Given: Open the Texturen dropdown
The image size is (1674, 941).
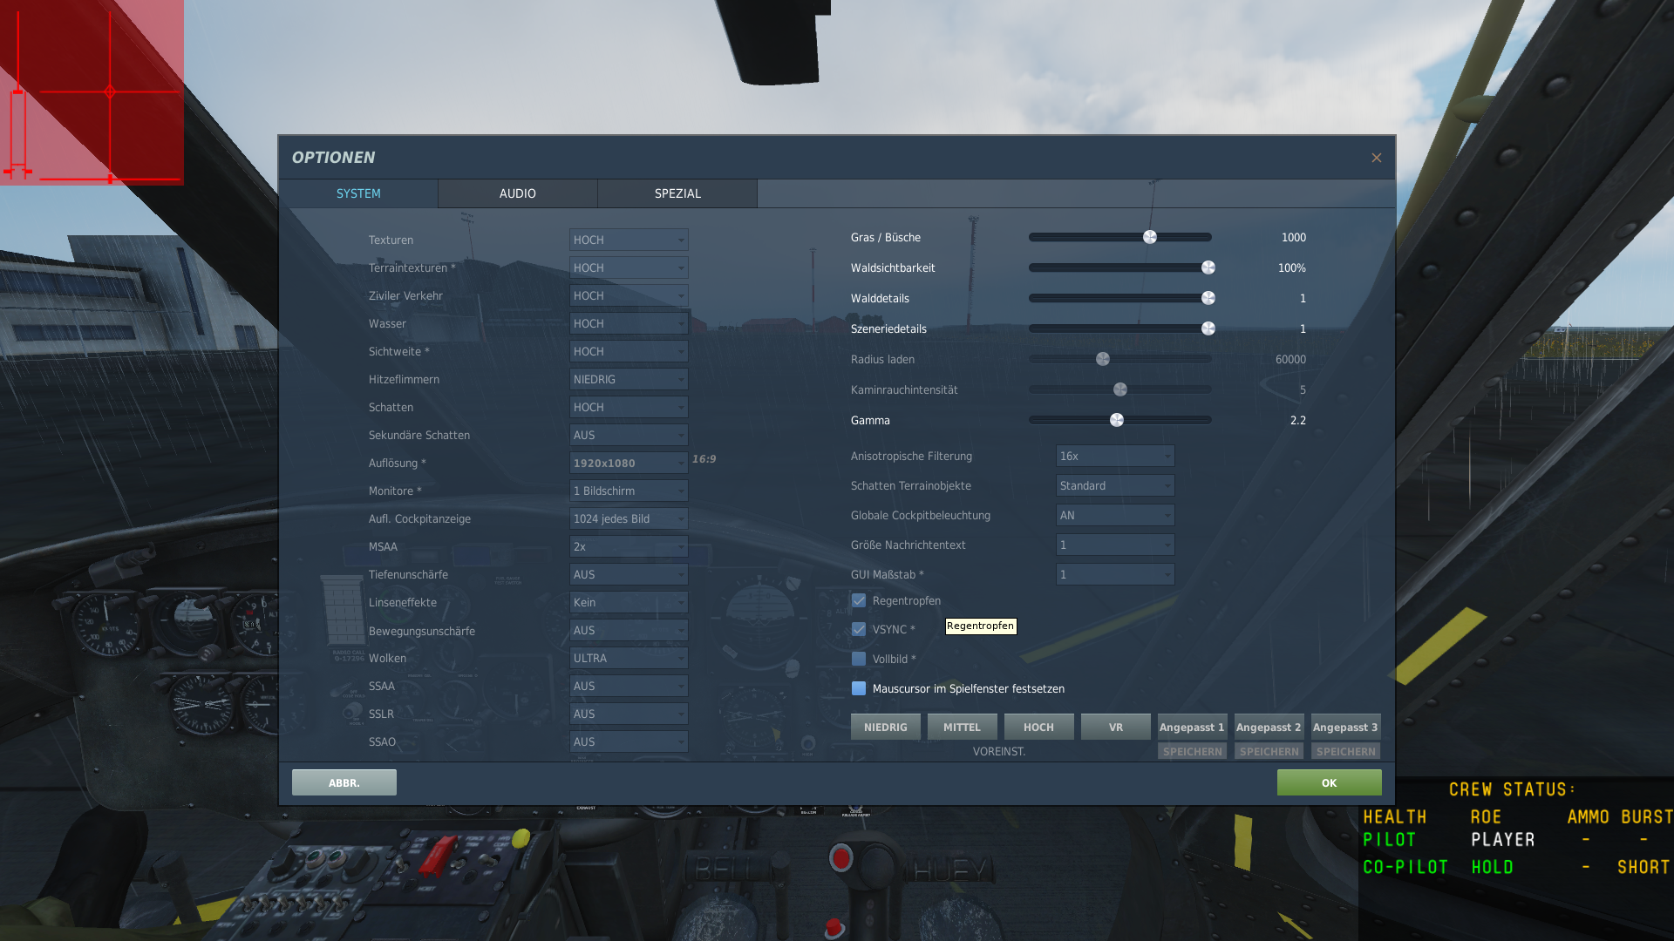Looking at the screenshot, I should tap(629, 240).
